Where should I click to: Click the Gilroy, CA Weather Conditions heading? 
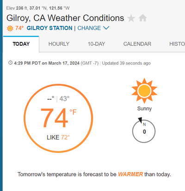65,18
